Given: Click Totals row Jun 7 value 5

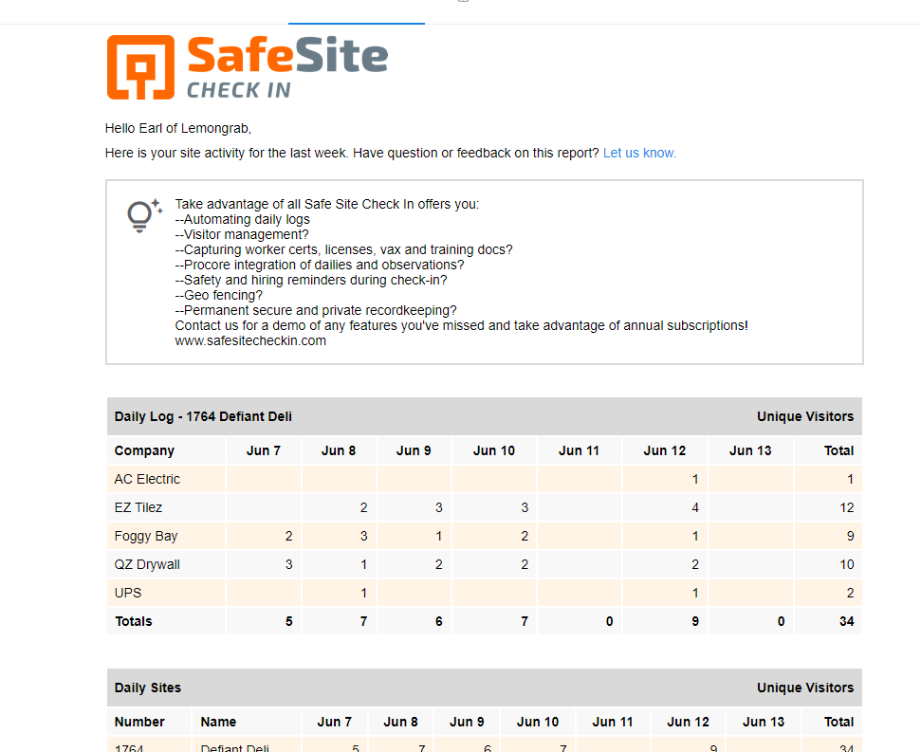Looking at the screenshot, I should point(289,622).
